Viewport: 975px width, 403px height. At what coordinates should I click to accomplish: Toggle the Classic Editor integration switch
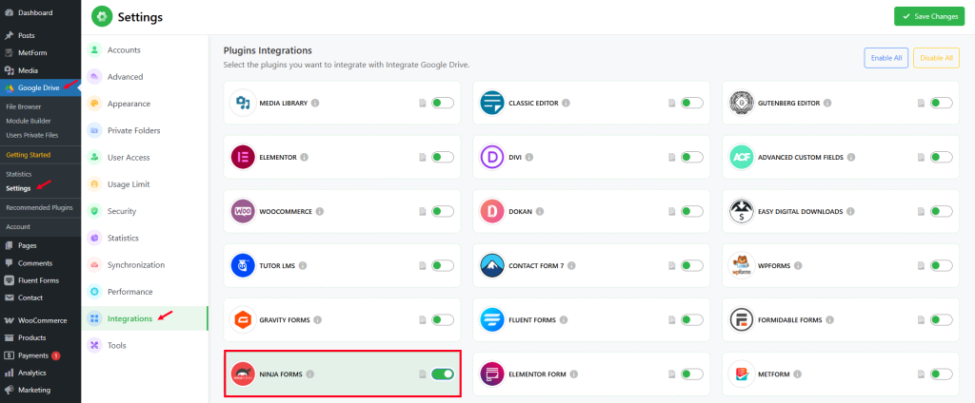[692, 103]
